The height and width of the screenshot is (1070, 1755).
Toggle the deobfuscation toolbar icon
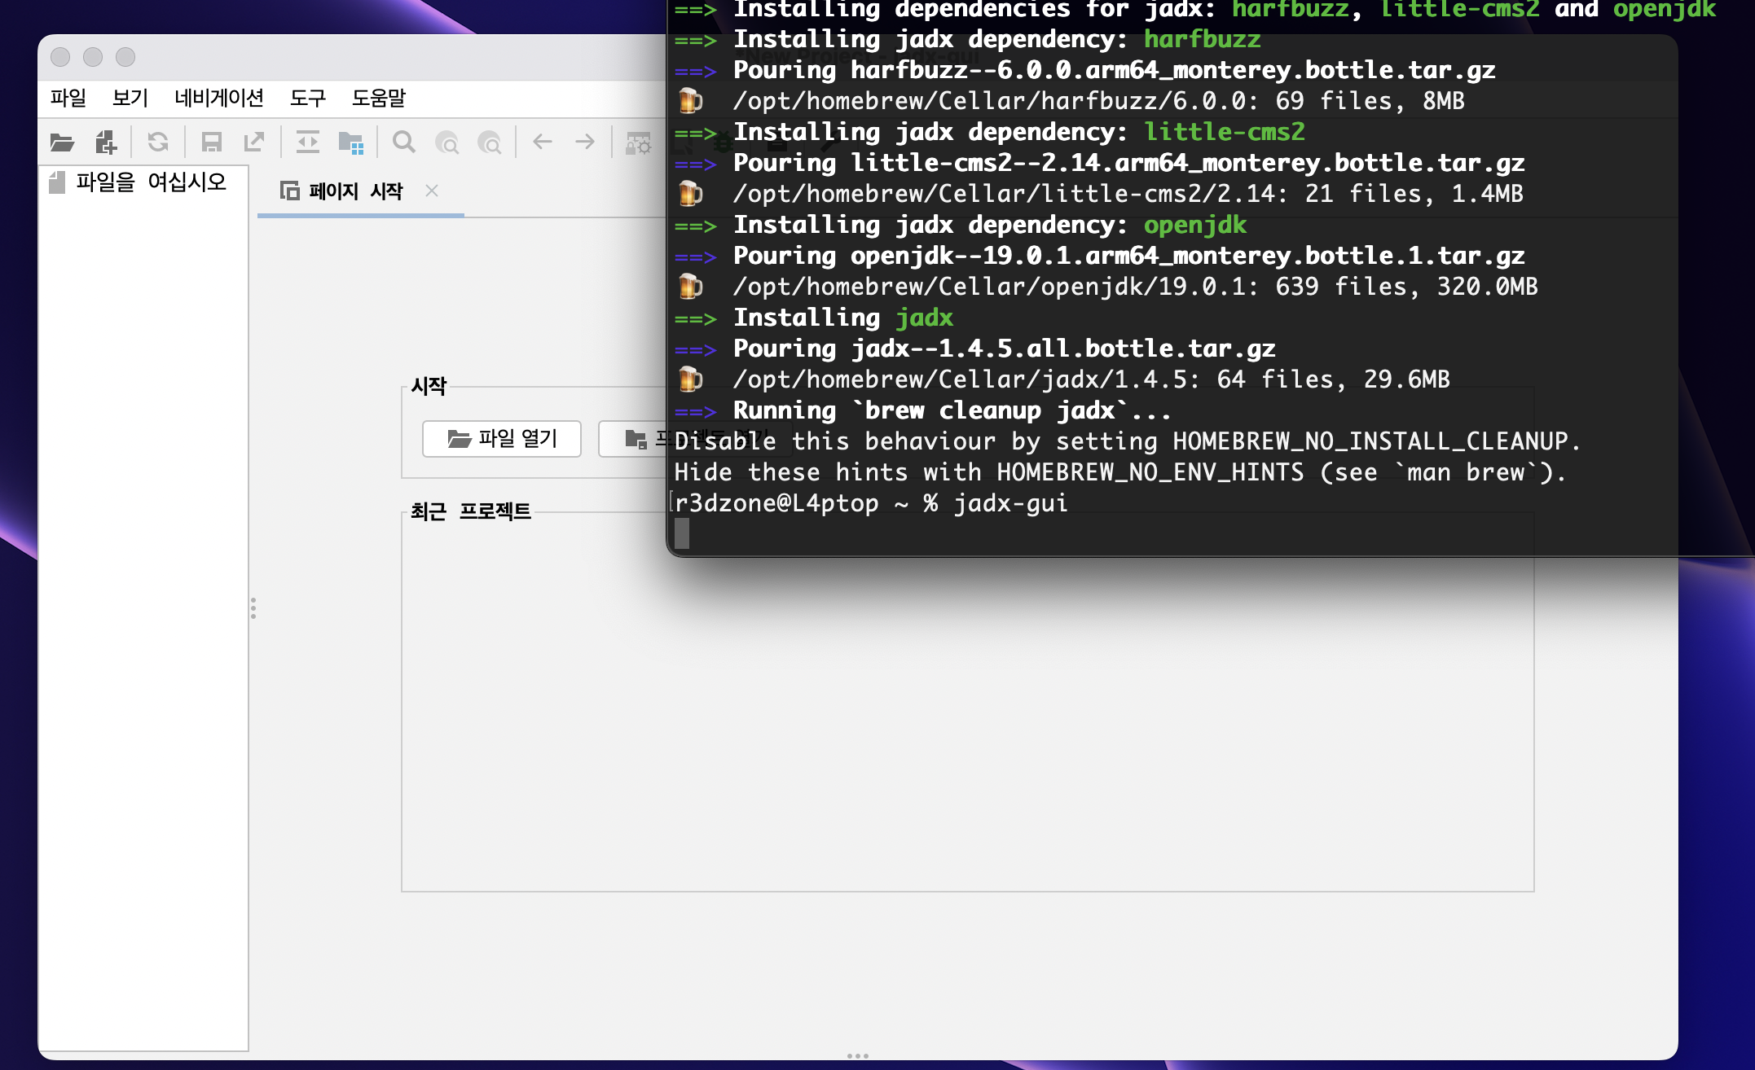tap(638, 144)
